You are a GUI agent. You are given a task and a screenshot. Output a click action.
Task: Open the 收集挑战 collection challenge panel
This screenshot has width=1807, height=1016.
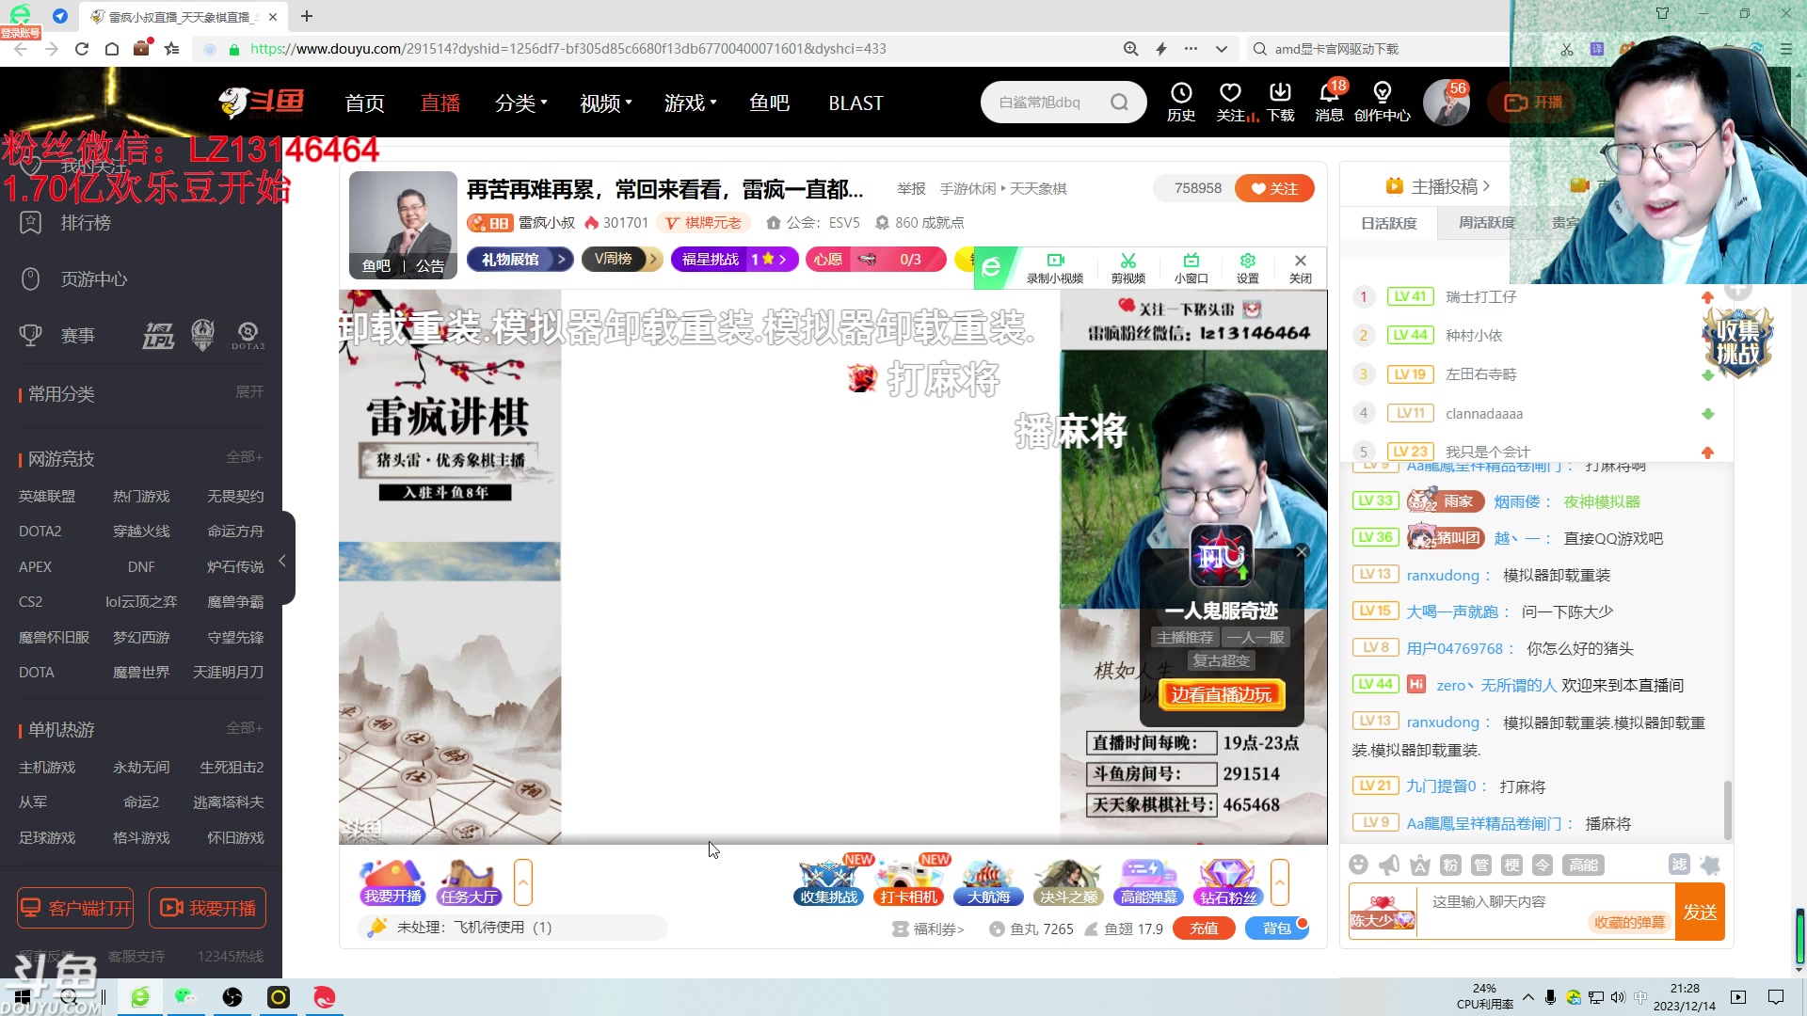tap(827, 880)
